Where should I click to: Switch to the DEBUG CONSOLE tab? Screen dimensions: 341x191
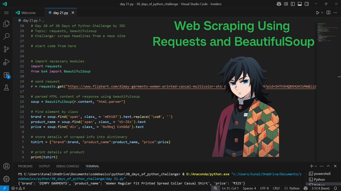click(68, 166)
